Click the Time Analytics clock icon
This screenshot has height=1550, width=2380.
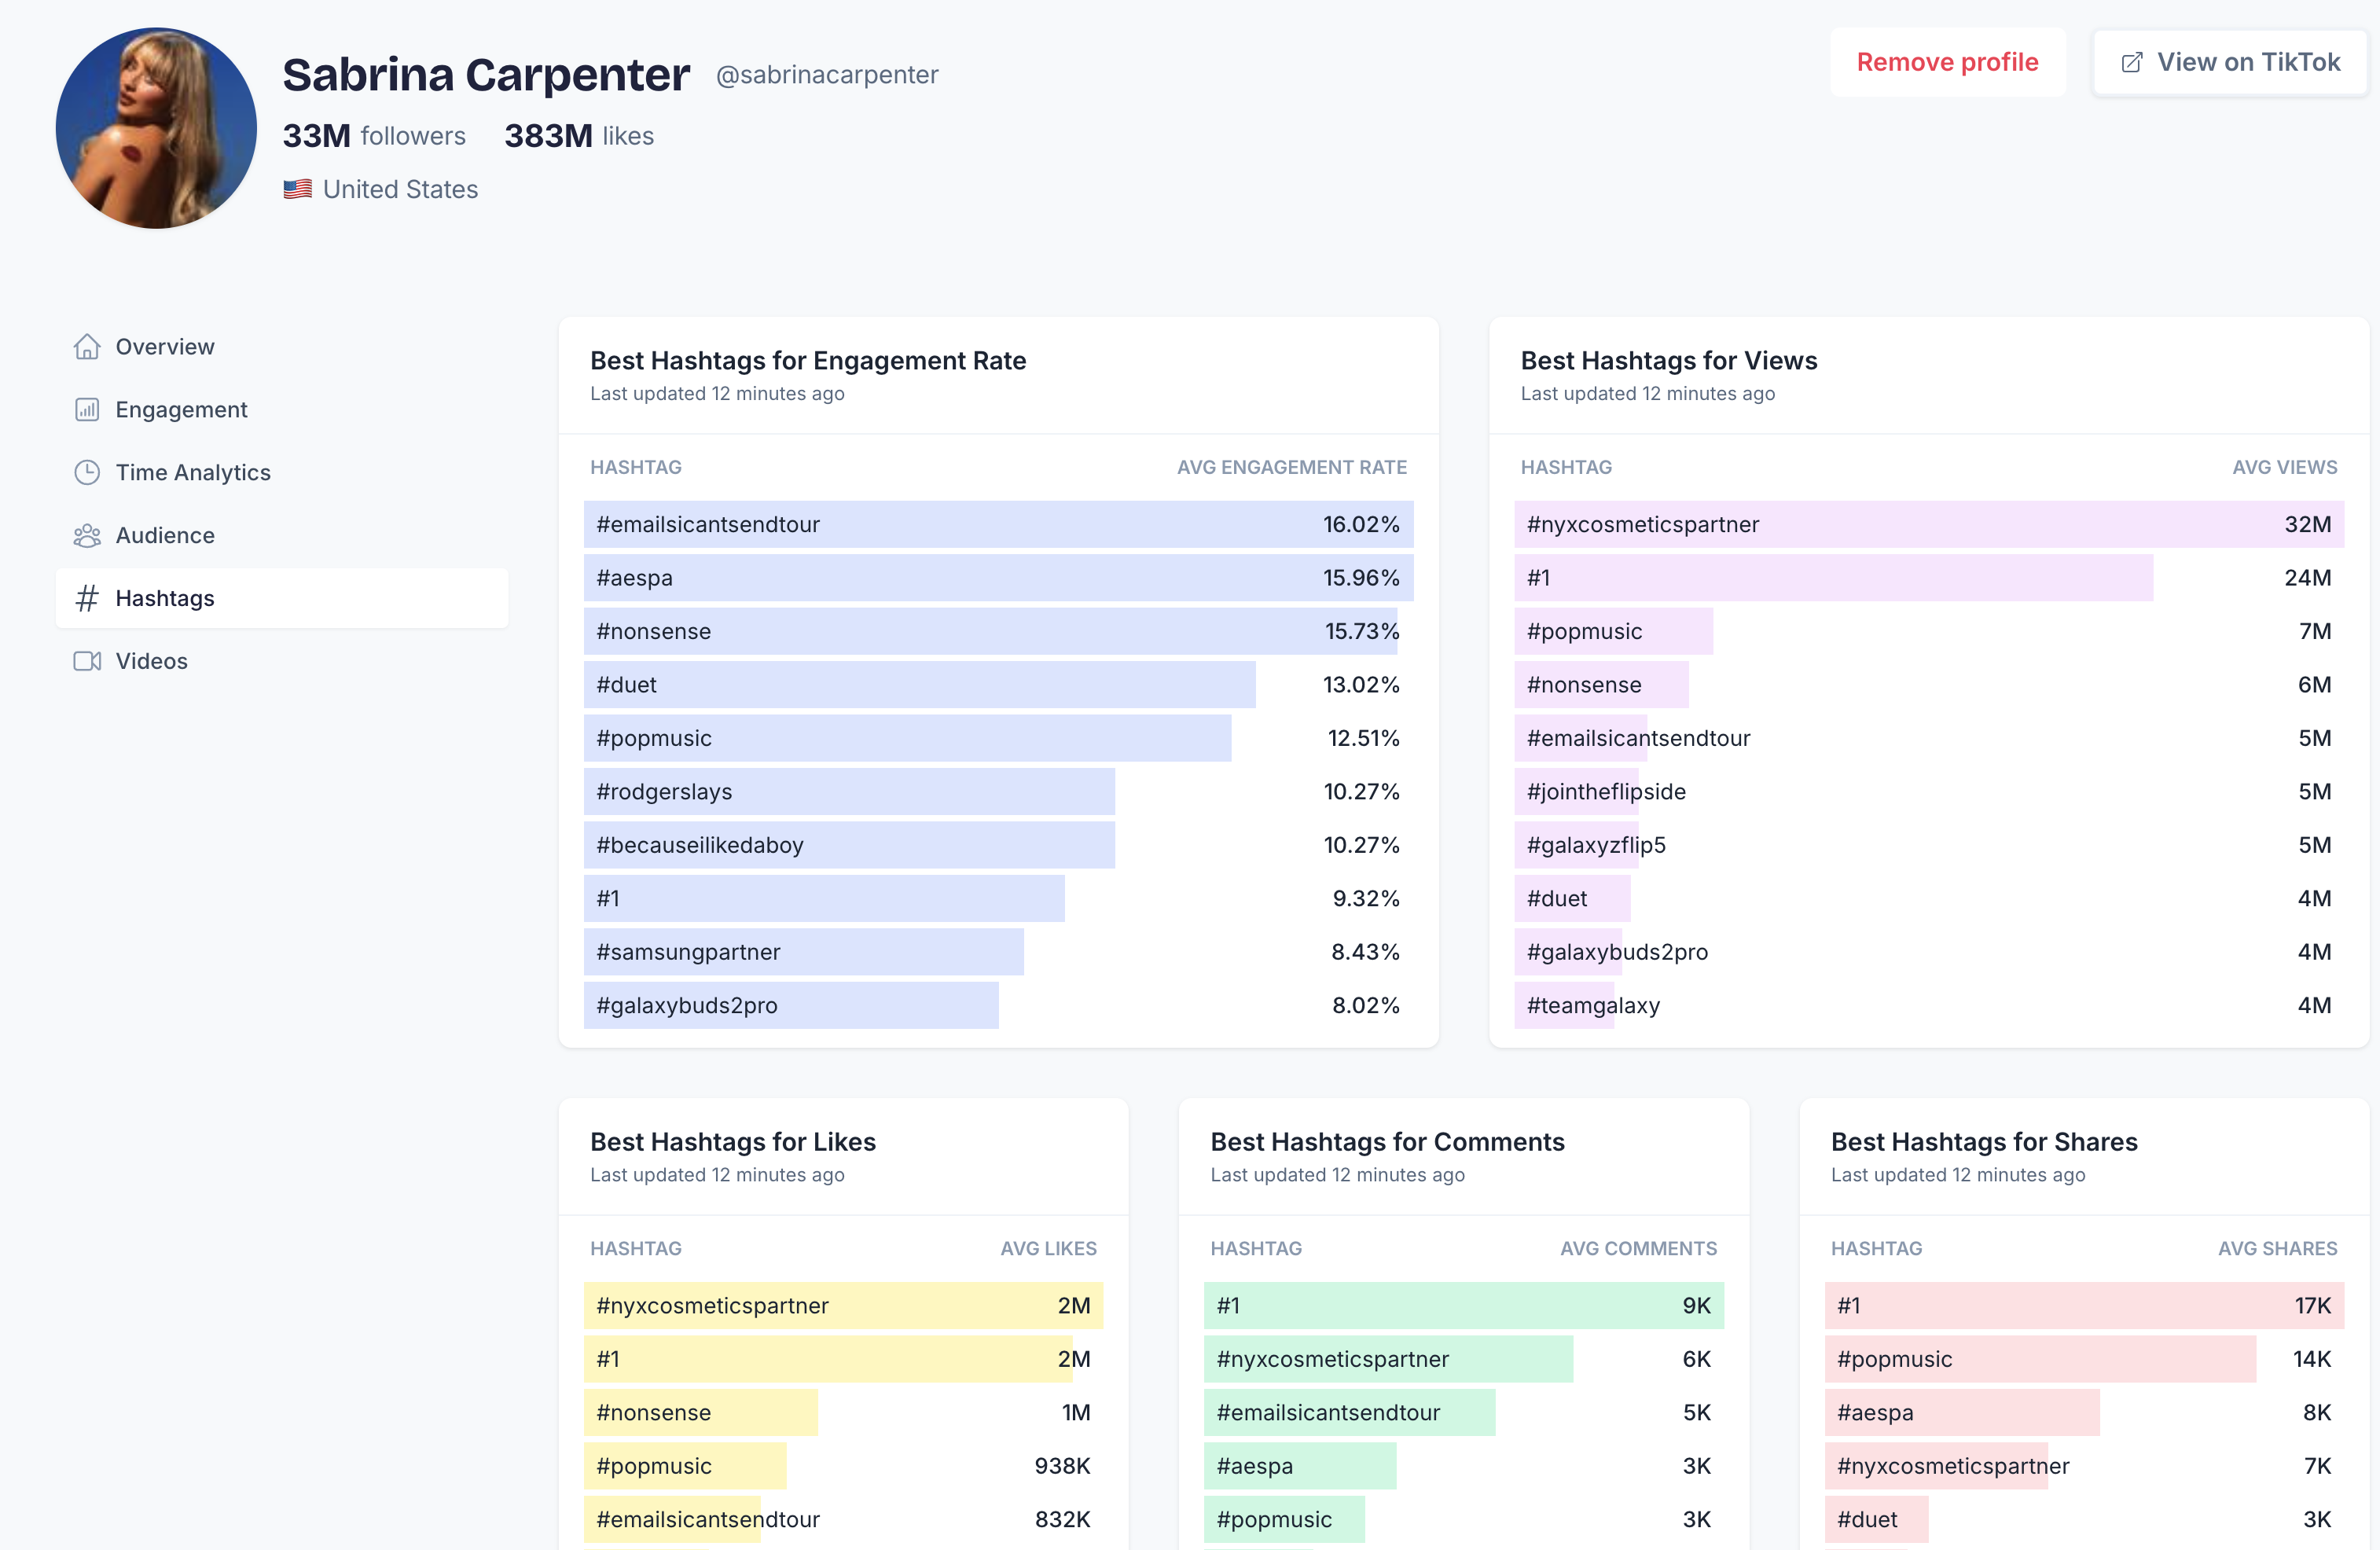click(x=87, y=473)
